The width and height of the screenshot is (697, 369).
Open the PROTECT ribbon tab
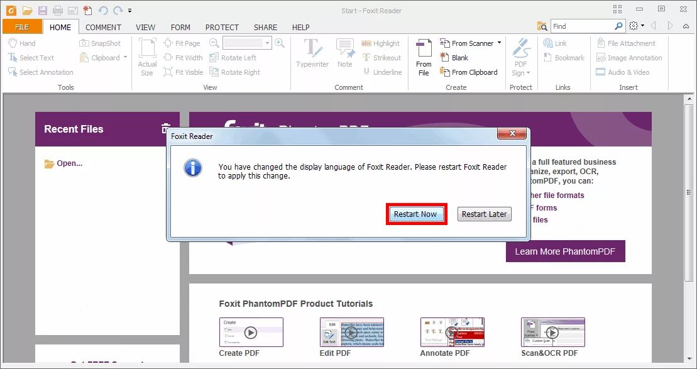pos(222,27)
